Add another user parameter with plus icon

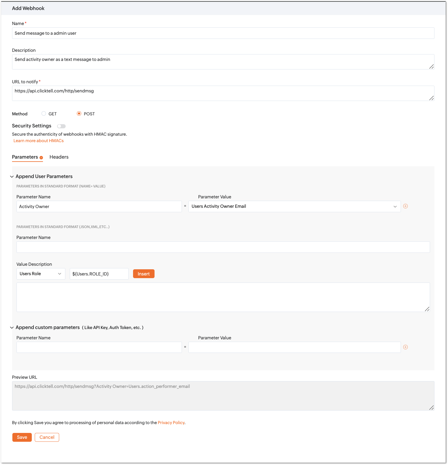coord(405,206)
